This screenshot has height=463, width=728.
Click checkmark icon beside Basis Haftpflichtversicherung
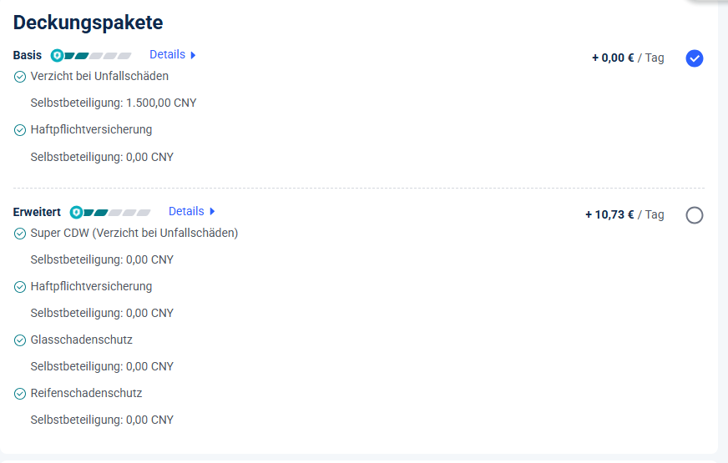pos(20,130)
